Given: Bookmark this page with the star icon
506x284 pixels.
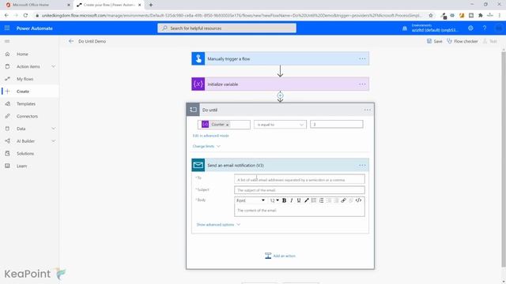Looking at the screenshot, I should click(430, 15).
